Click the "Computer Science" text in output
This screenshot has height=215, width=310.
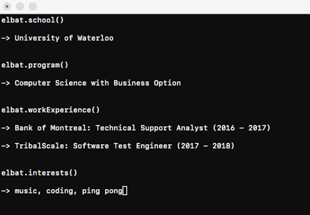[50, 83]
